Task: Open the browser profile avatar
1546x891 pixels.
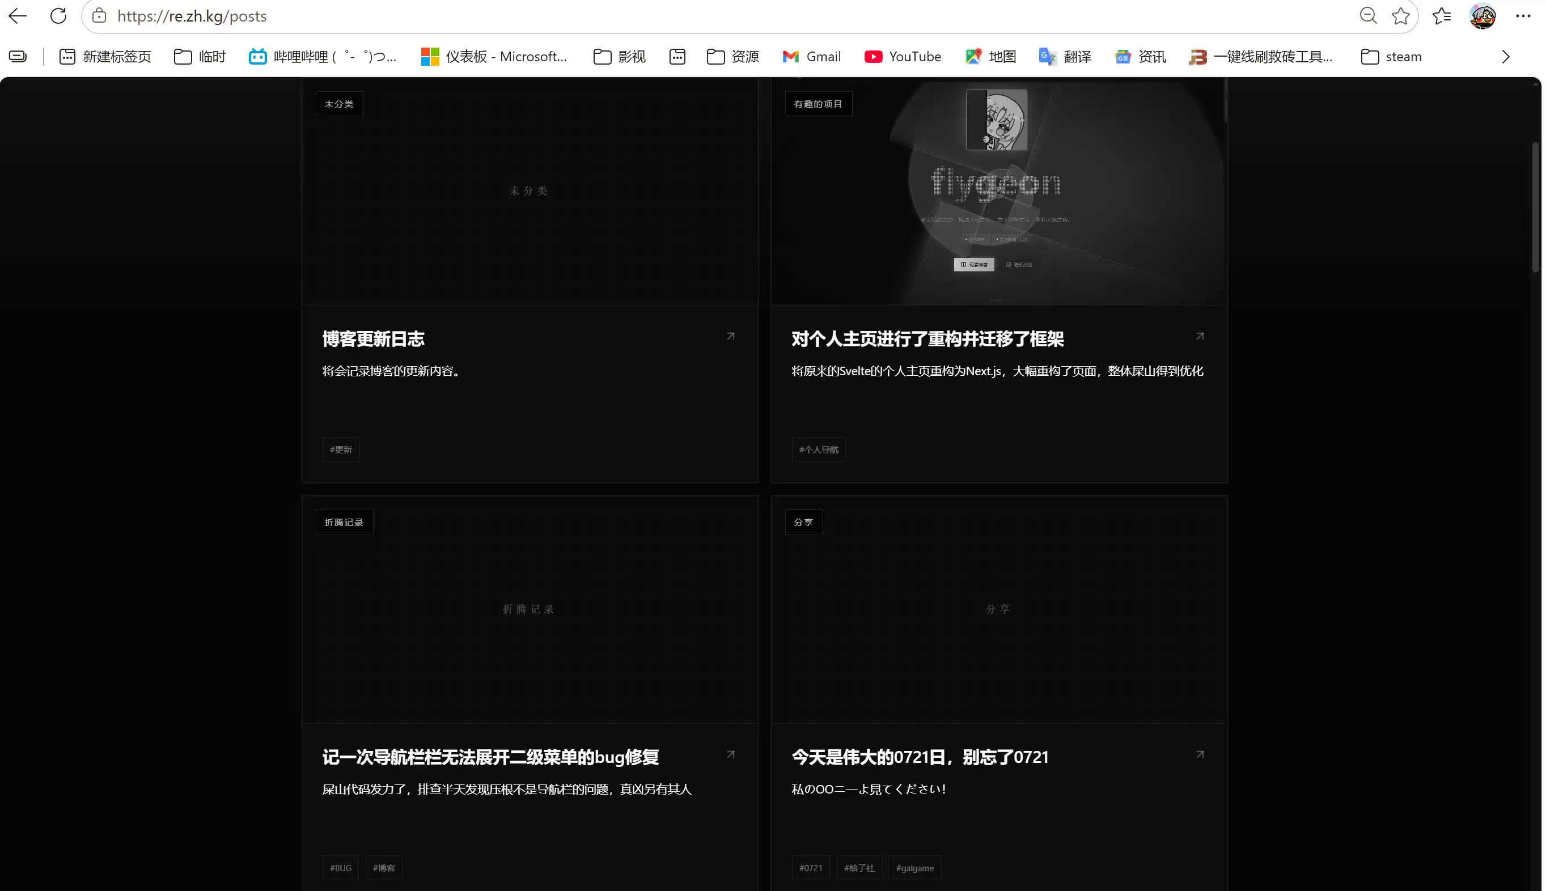Action: pos(1483,16)
